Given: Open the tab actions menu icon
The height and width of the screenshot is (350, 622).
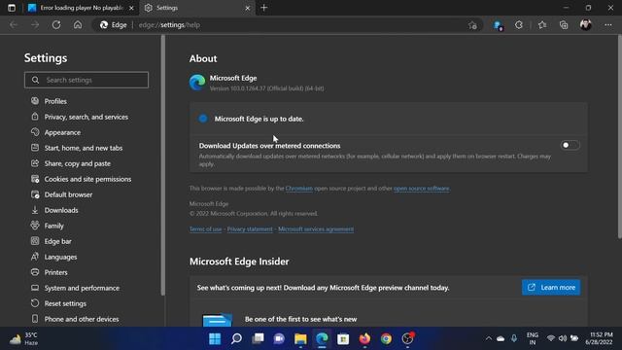Looking at the screenshot, I should tap(12, 8).
